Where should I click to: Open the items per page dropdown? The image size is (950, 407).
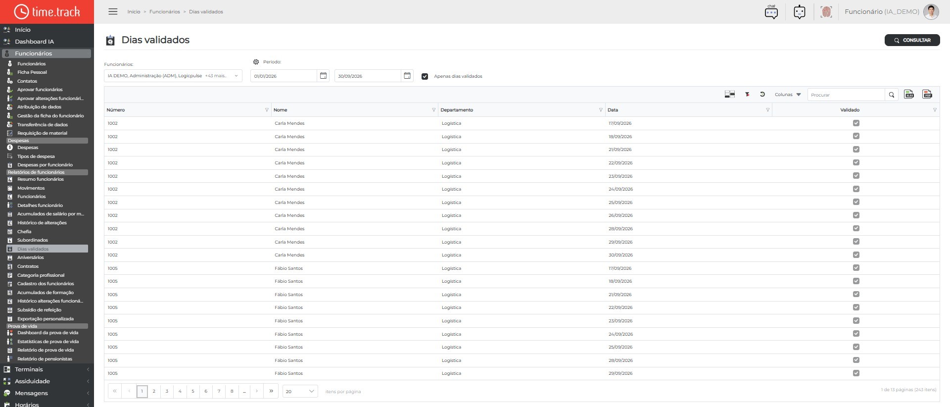[x=300, y=391]
